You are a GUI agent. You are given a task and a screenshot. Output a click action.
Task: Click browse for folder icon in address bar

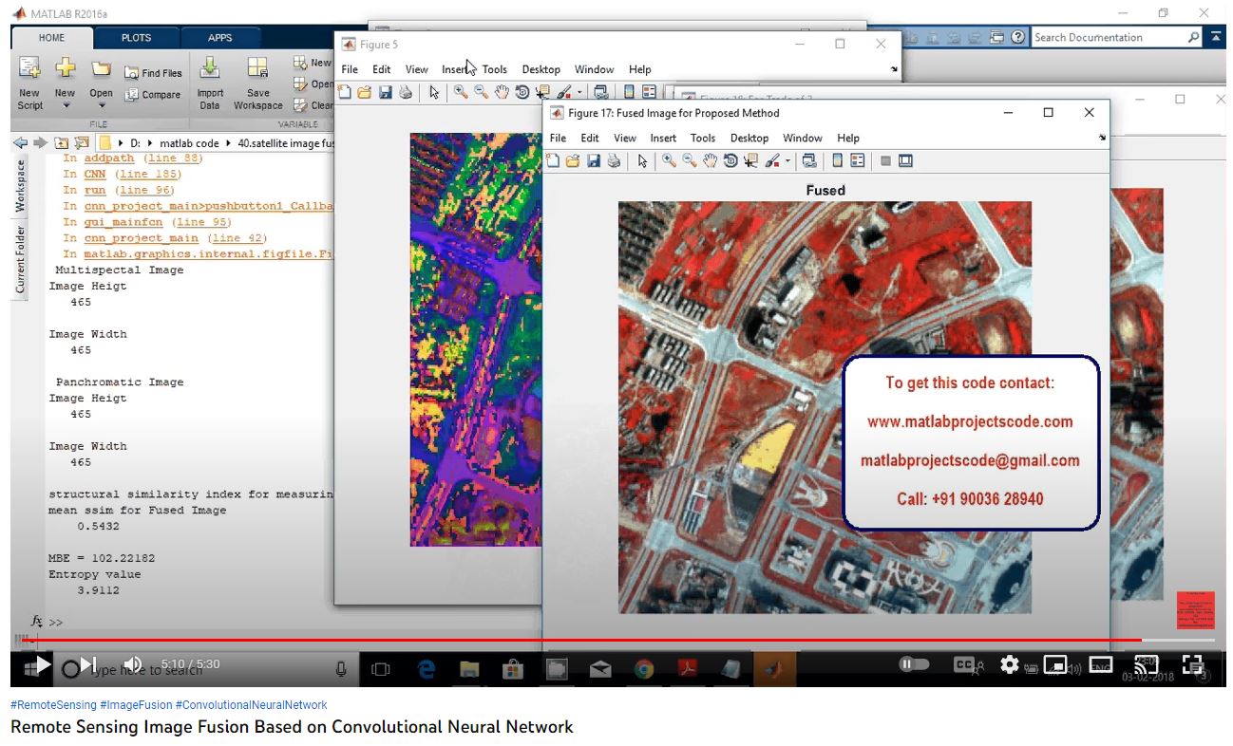coord(81,143)
